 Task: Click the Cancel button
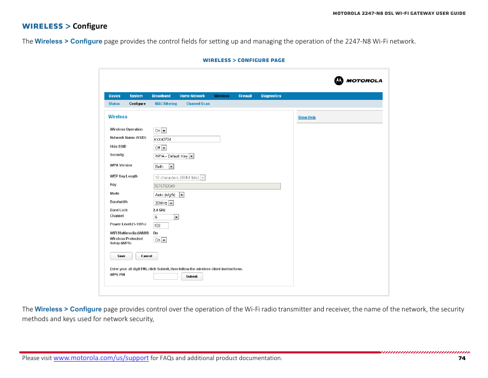(147, 256)
